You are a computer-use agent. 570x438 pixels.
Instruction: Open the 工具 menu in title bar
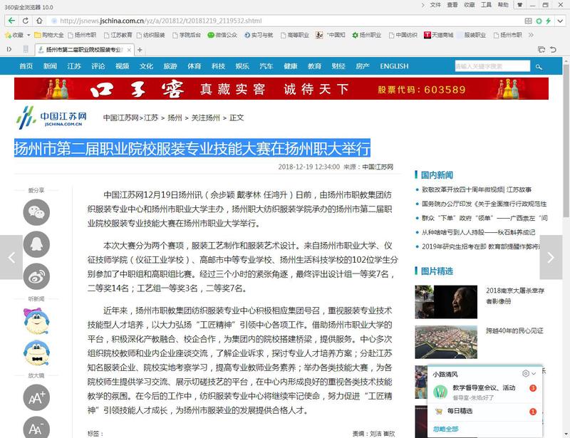[x=486, y=5]
